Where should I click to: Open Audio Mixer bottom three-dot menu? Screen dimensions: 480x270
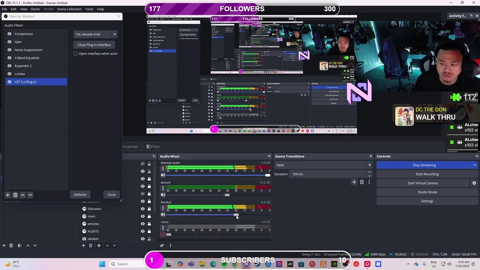tap(170, 246)
